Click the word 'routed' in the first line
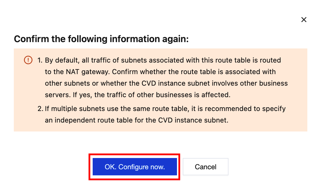The height and width of the screenshot is (188, 320). click(271, 60)
